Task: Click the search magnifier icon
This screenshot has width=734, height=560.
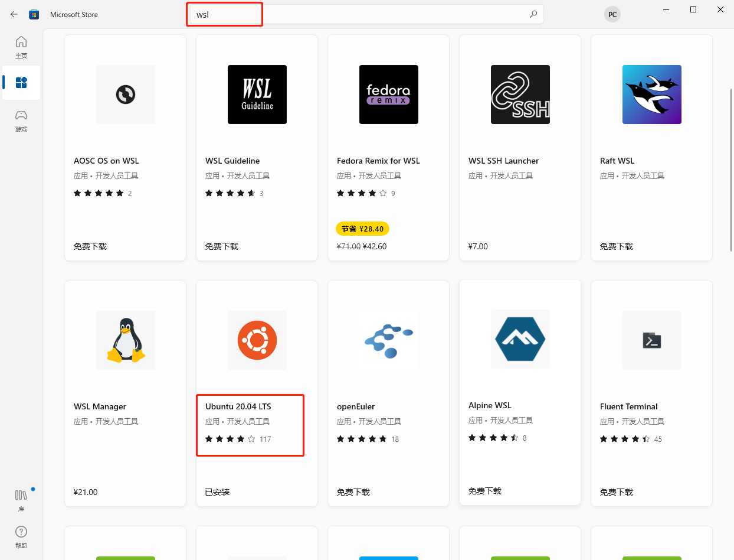Action: [x=533, y=14]
